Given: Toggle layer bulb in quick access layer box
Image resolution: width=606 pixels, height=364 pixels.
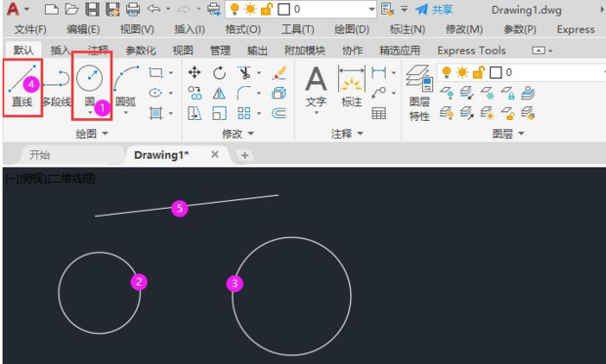Looking at the screenshot, I should 235,9.
